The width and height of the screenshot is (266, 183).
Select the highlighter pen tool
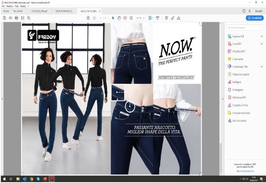172,18
